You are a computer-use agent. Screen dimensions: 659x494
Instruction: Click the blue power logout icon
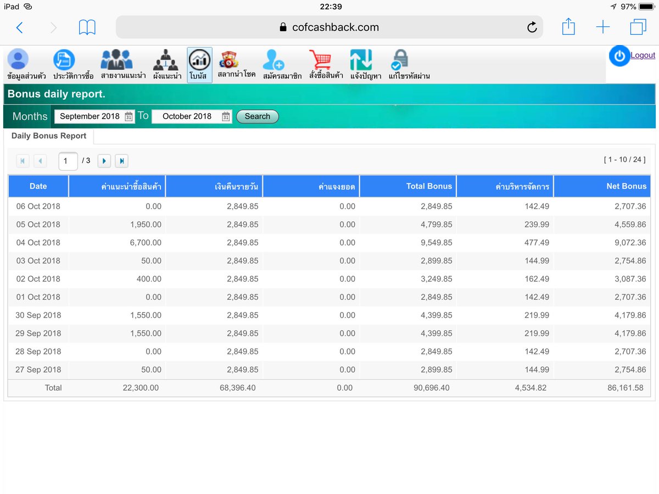tap(619, 56)
